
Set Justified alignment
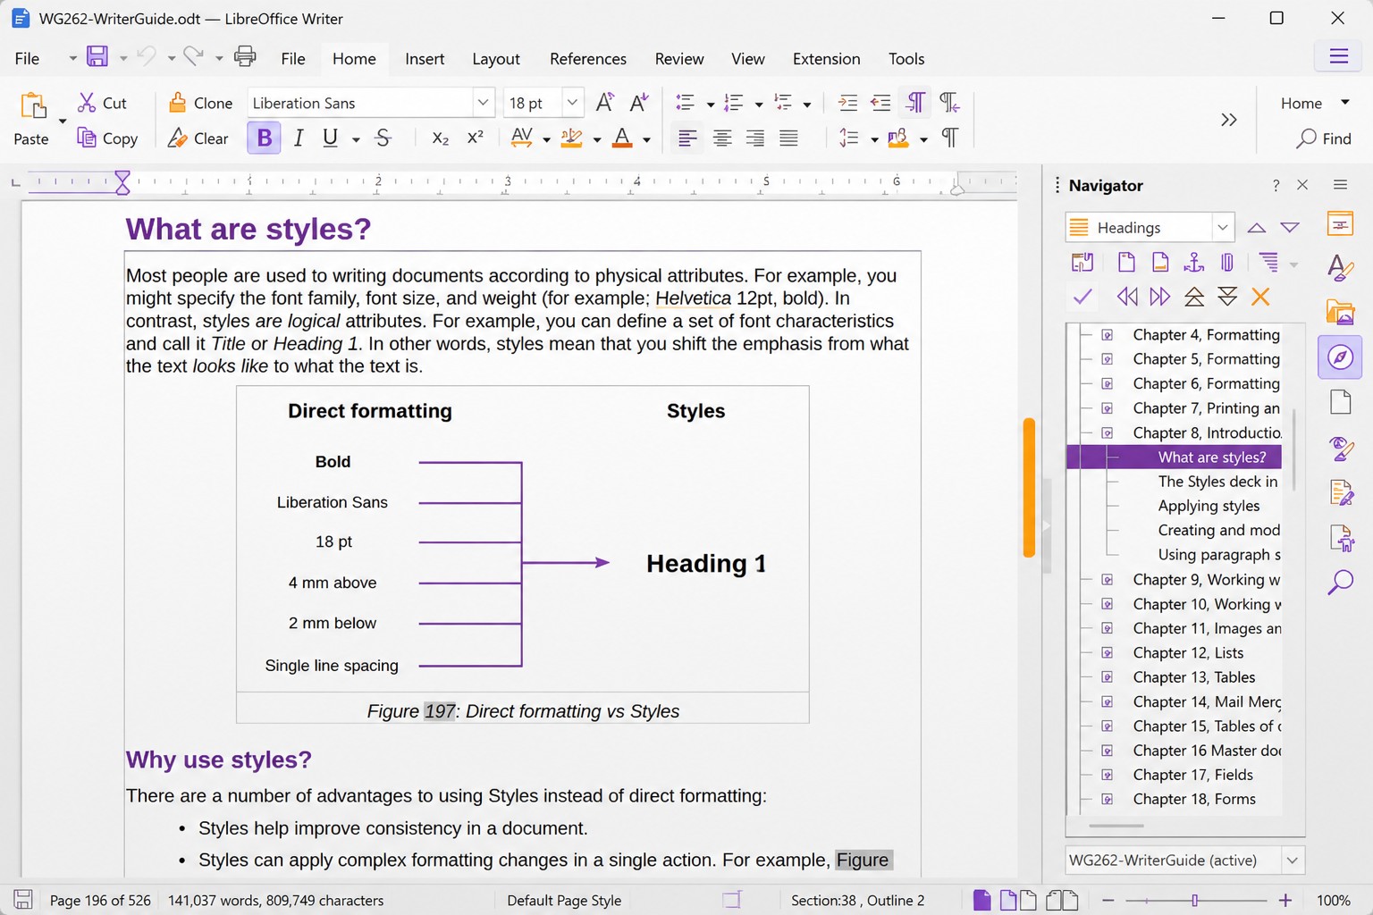[788, 138]
